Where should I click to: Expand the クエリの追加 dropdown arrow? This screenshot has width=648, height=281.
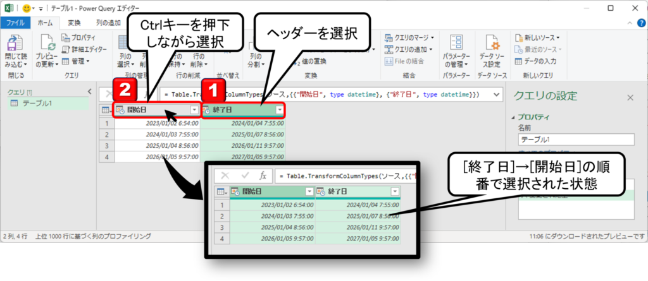(x=430, y=49)
